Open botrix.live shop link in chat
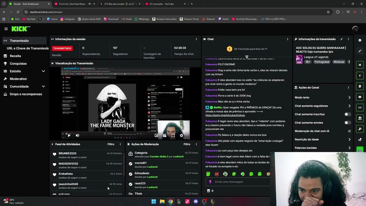This screenshot has width=366, height=206. tap(225, 115)
